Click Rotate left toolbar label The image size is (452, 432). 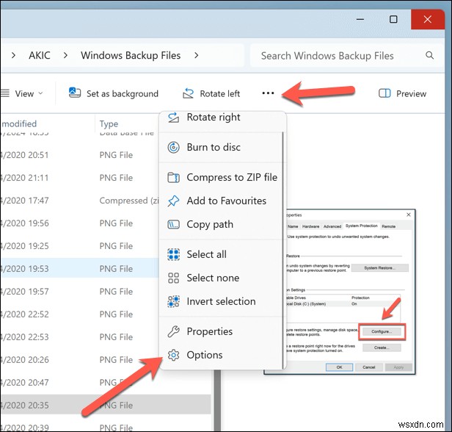click(x=219, y=93)
